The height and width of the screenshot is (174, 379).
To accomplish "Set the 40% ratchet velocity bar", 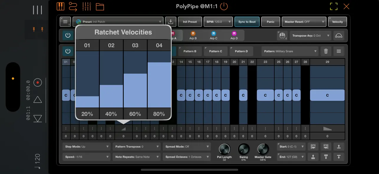I will tap(111, 97).
